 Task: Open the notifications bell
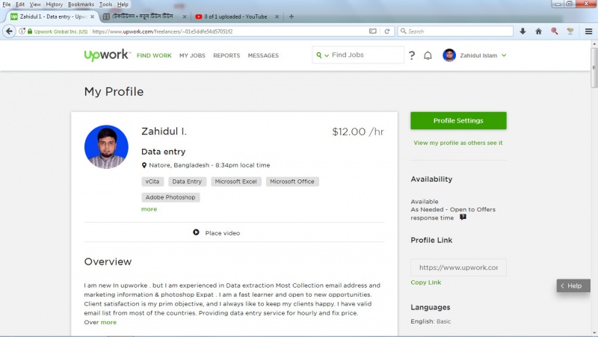pyautogui.click(x=428, y=55)
